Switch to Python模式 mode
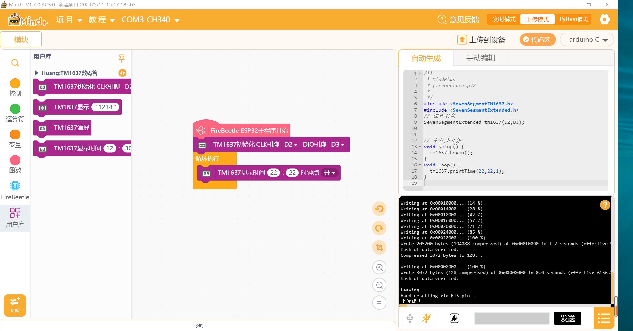Screen dimensions: 633x331 573,19
